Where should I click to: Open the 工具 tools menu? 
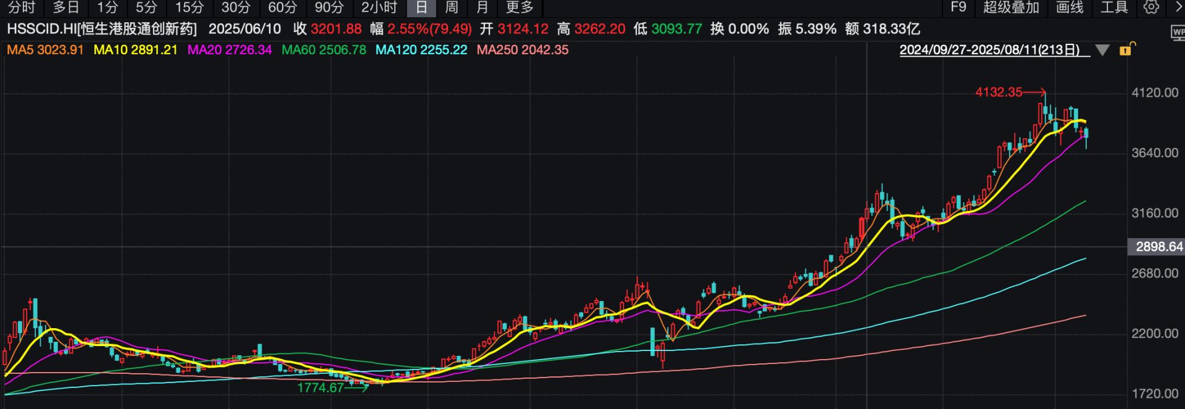pos(1114,7)
